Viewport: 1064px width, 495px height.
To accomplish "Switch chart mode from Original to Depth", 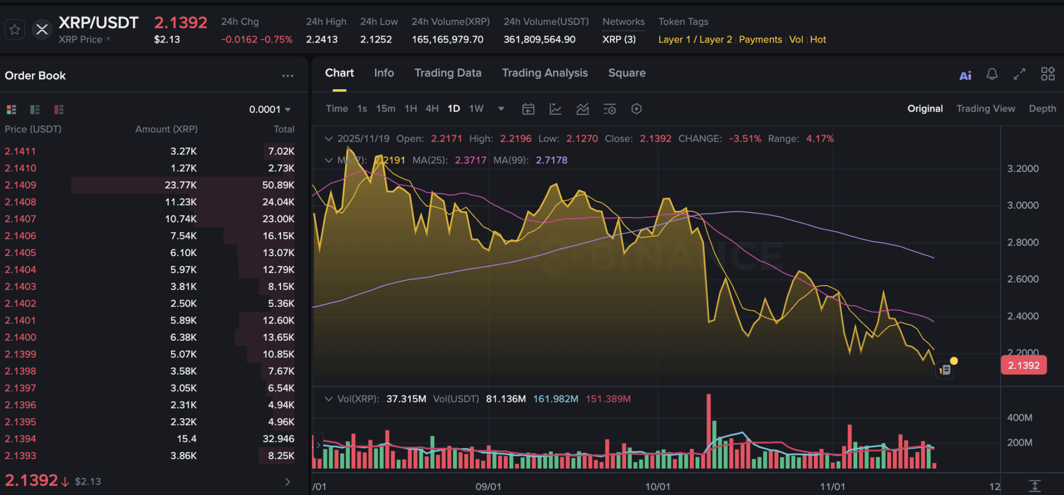I will click(x=1042, y=108).
